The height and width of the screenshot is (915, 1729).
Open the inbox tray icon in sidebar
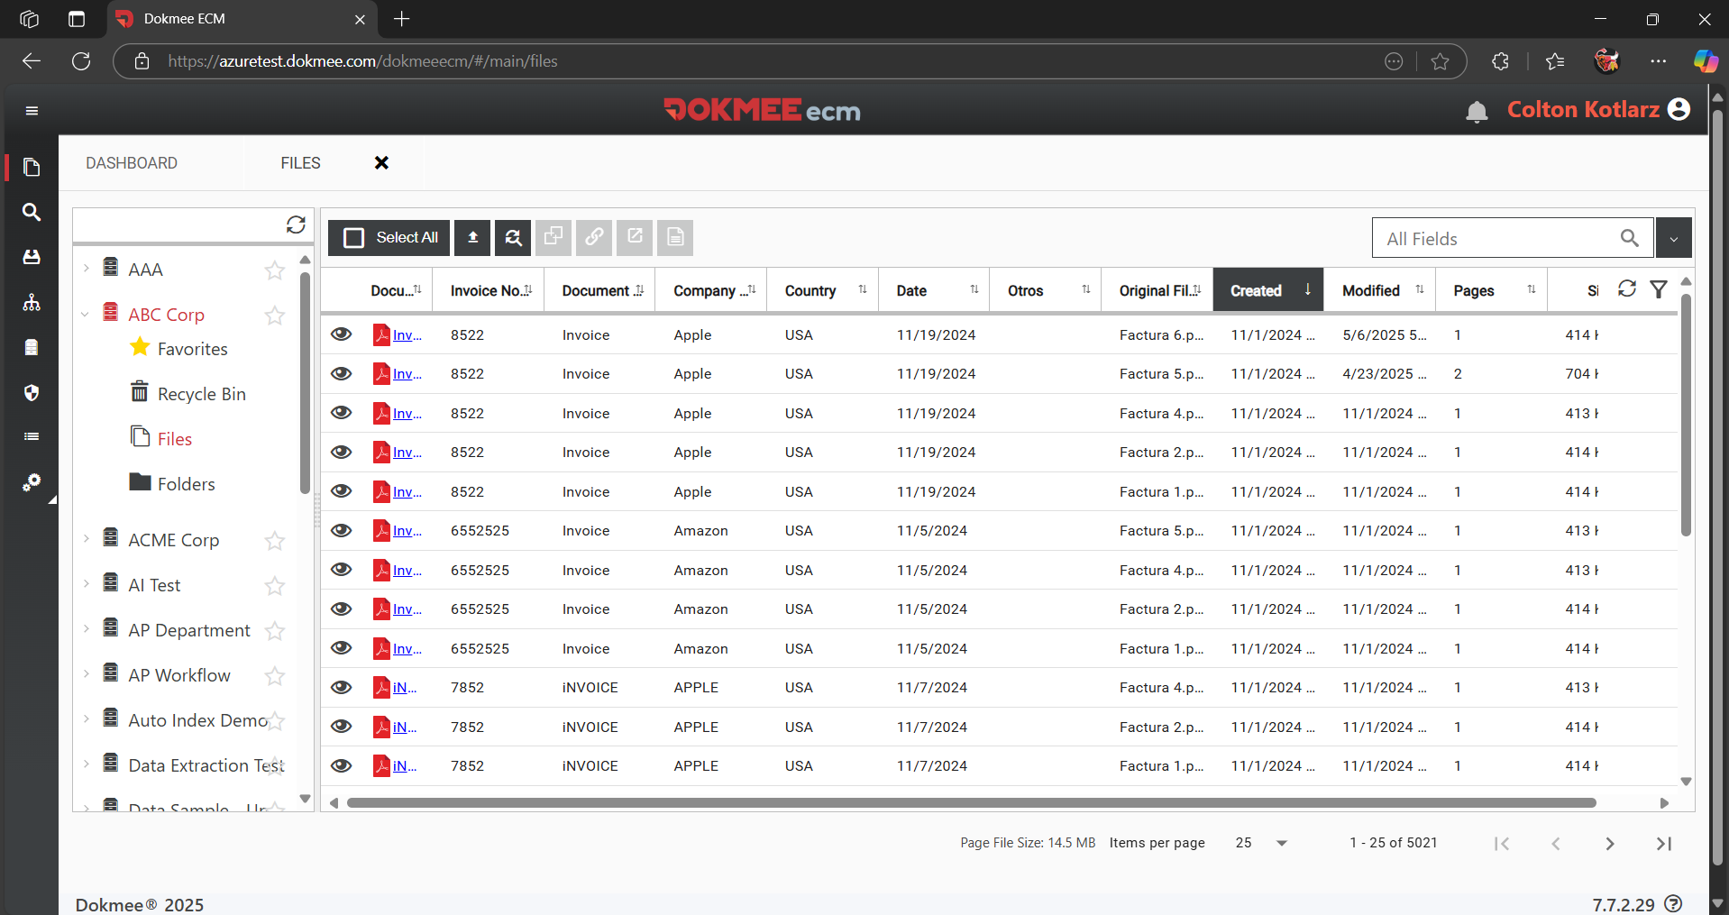point(32,257)
